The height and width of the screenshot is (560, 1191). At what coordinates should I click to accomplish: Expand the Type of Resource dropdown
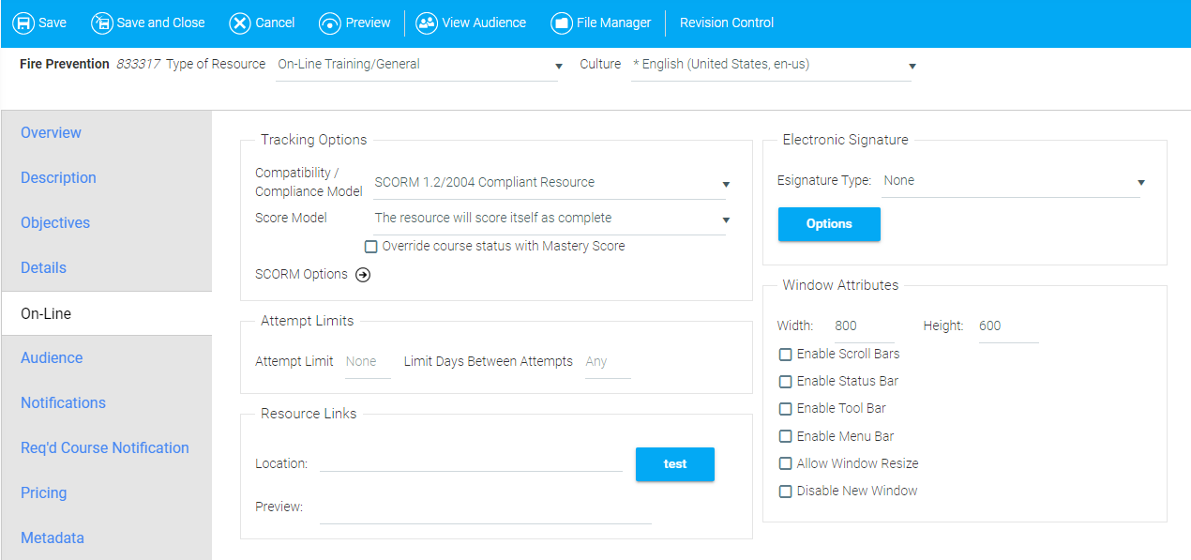[x=416, y=66]
